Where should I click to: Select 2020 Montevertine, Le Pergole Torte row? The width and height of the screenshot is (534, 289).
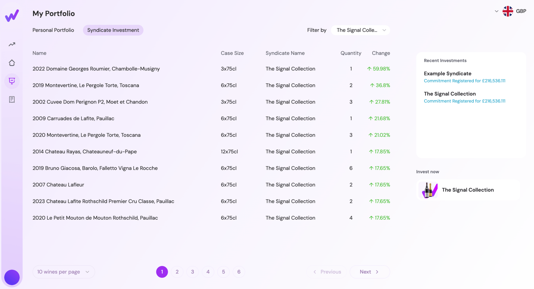click(x=211, y=135)
